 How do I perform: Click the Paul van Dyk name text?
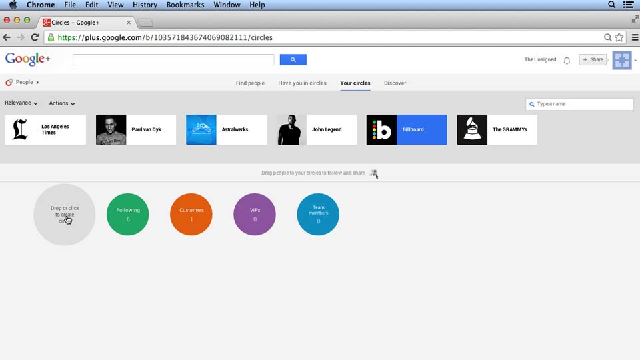pyautogui.click(x=146, y=130)
